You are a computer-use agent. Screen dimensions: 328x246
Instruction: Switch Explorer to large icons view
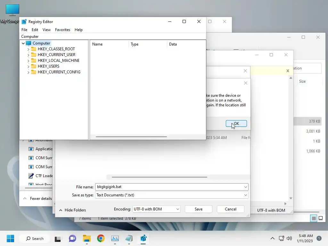(x=320, y=218)
